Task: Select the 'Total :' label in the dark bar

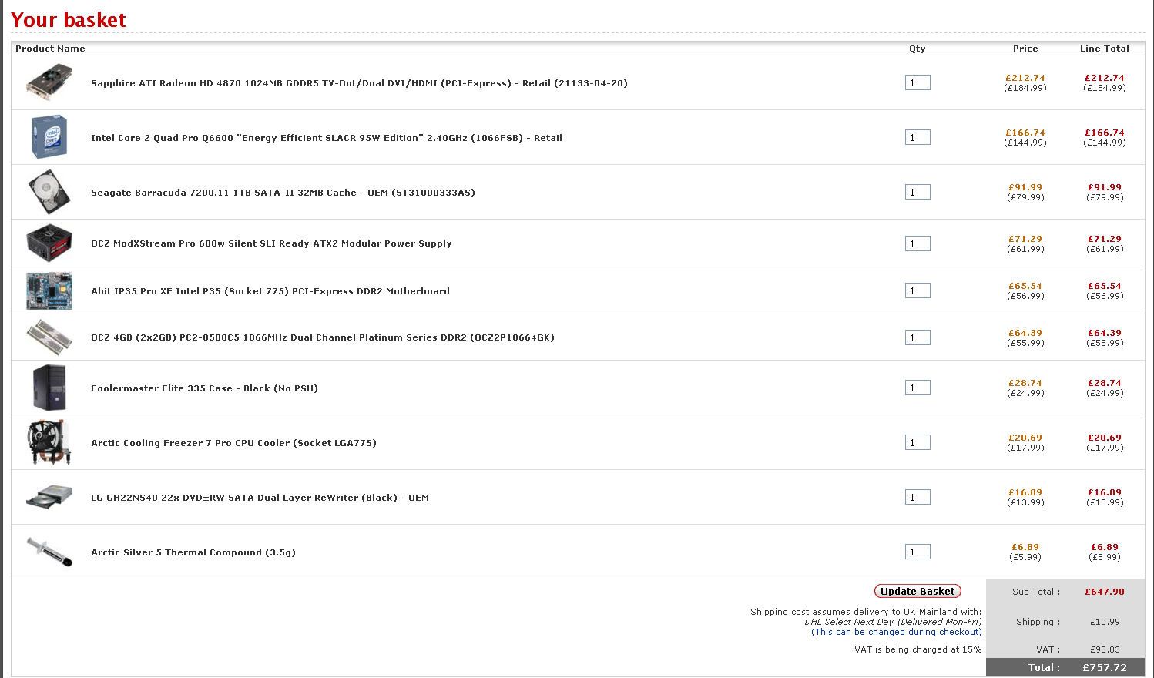Action: click(x=1044, y=668)
